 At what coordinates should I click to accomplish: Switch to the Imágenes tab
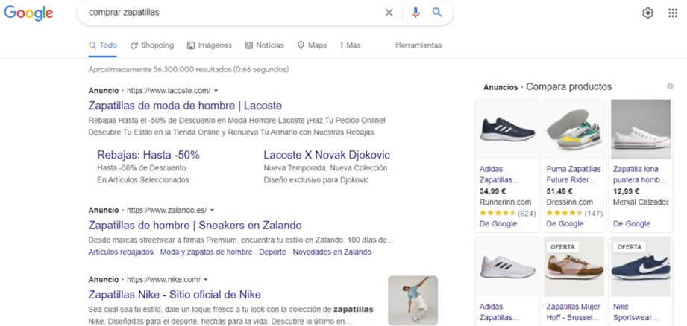click(210, 45)
